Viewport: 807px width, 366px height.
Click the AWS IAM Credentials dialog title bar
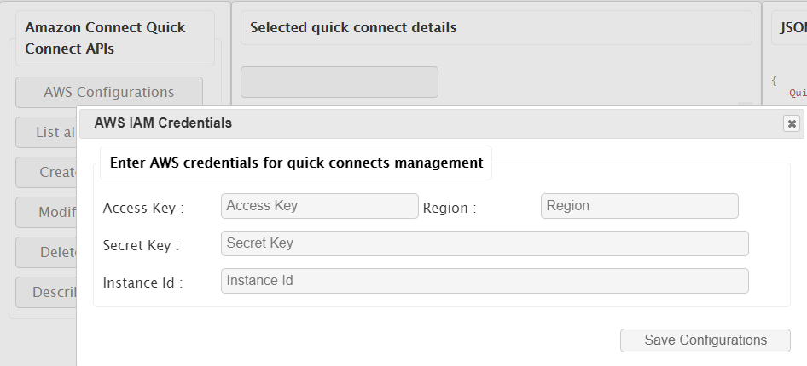click(427, 123)
